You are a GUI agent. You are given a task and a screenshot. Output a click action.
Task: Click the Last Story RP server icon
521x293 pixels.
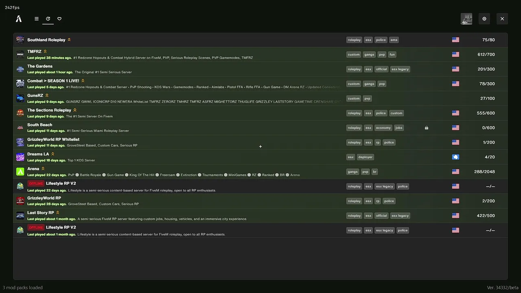[x=20, y=216]
